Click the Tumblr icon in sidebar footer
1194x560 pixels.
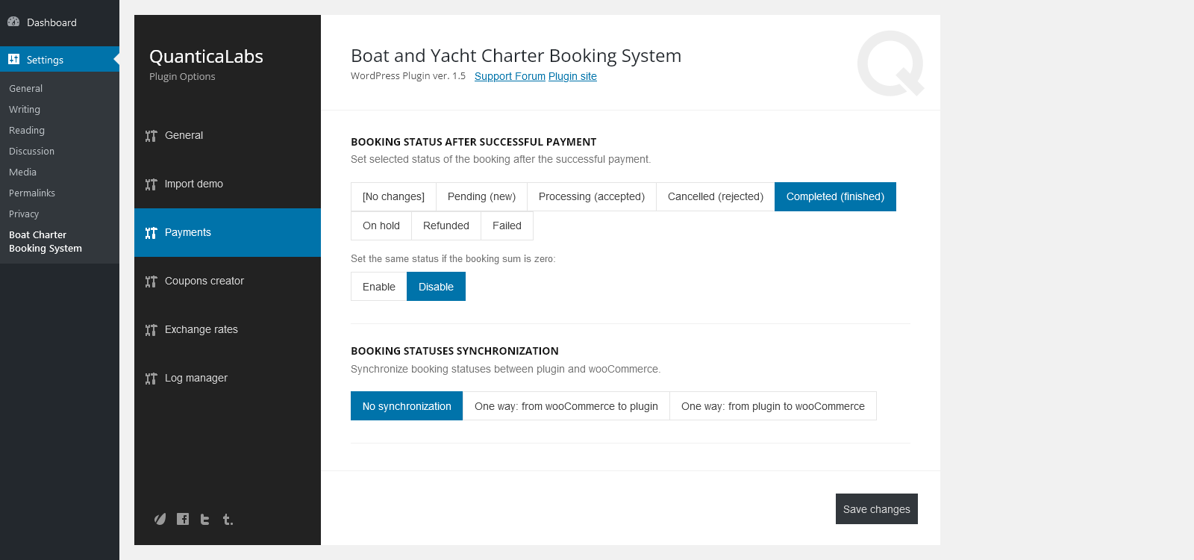coord(228,519)
